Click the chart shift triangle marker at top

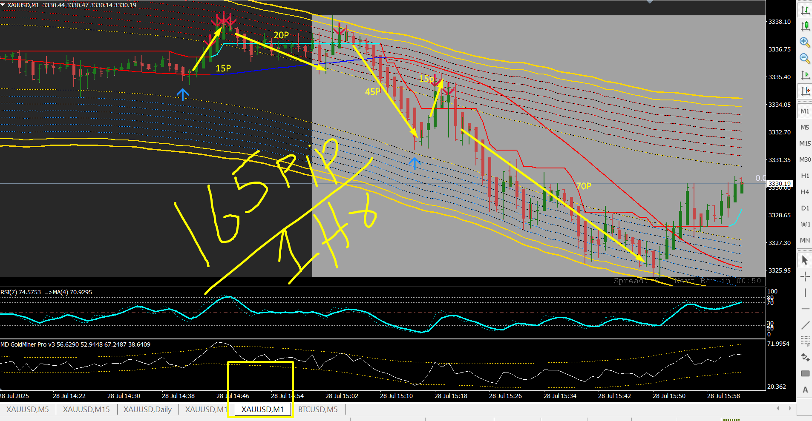click(650, 2)
